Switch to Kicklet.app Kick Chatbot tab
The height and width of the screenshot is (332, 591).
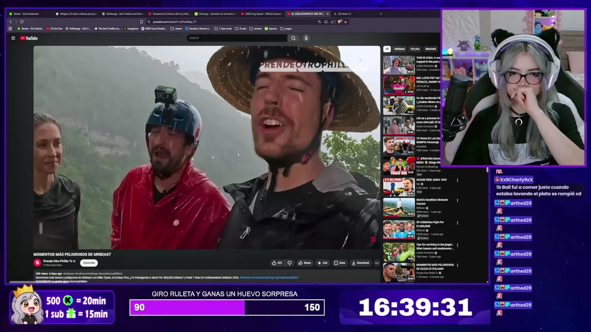point(122,14)
